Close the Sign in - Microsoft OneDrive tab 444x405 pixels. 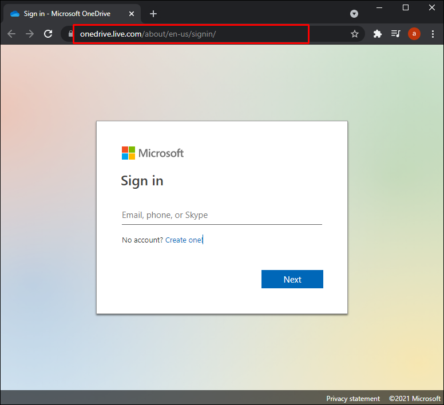132,14
